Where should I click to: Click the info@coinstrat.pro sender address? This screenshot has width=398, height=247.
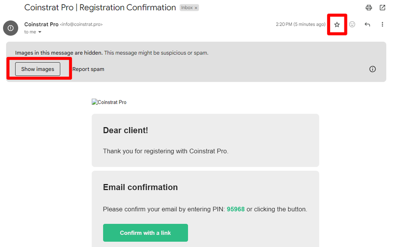pos(81,25)
